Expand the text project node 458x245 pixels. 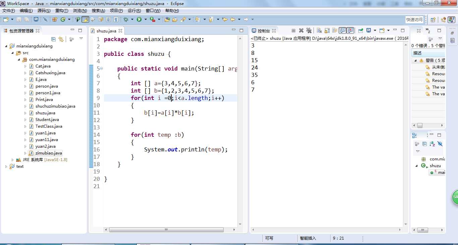[x=6, y=166]
